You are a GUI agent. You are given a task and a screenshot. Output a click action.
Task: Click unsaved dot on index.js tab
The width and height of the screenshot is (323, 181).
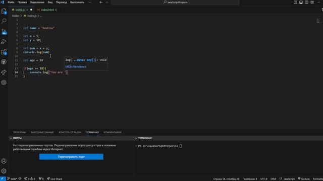coord(31,10)
